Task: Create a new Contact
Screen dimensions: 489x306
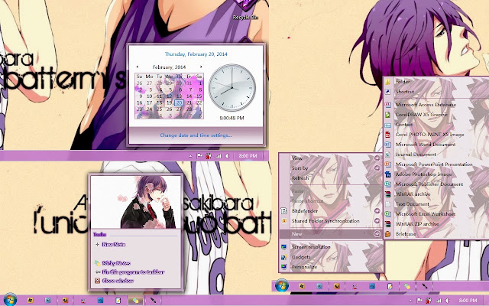Action: (x=436, y=125)
